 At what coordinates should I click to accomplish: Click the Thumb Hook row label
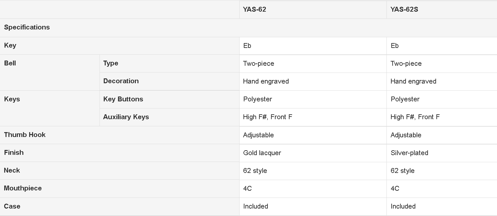(25, 135)
